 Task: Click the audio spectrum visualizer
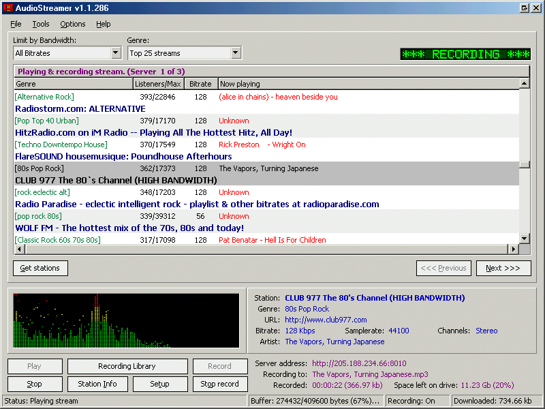click(126, 320)
